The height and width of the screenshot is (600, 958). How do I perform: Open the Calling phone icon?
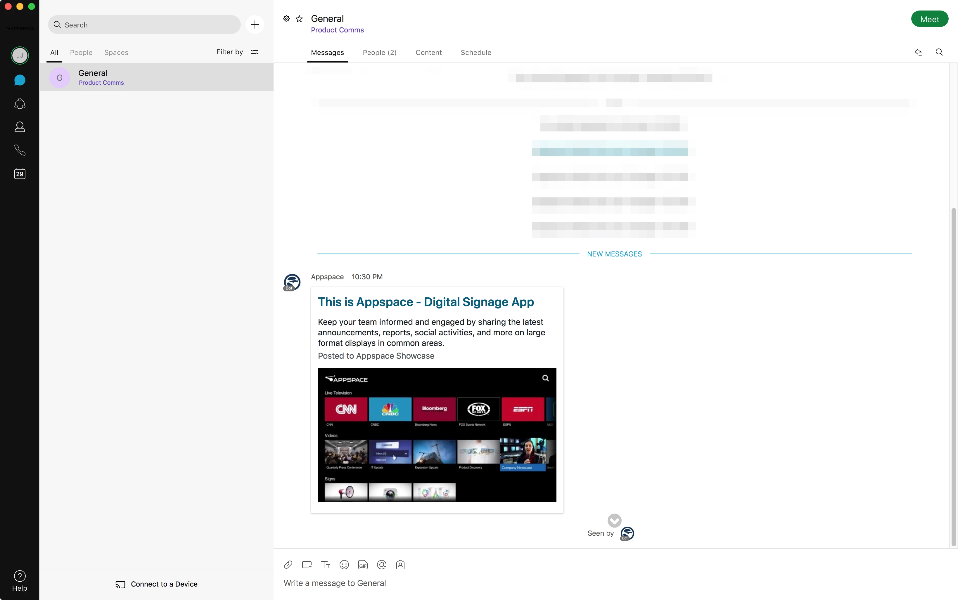(20, 150)
